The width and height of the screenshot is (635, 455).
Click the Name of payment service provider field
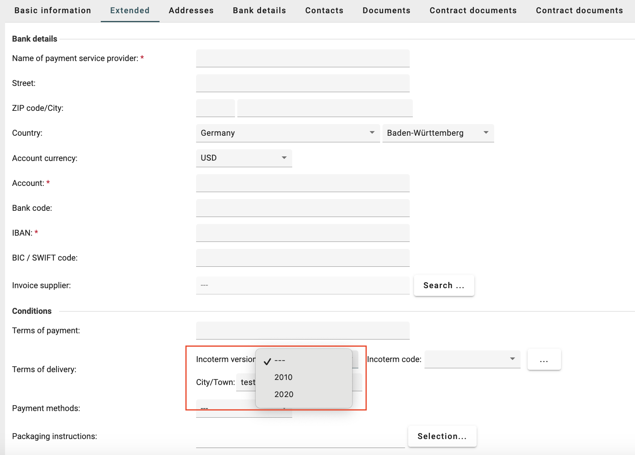[x=302, y=58]
